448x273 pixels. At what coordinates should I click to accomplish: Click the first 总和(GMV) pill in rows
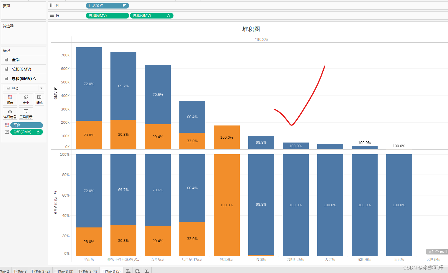(x=107, y=16)
